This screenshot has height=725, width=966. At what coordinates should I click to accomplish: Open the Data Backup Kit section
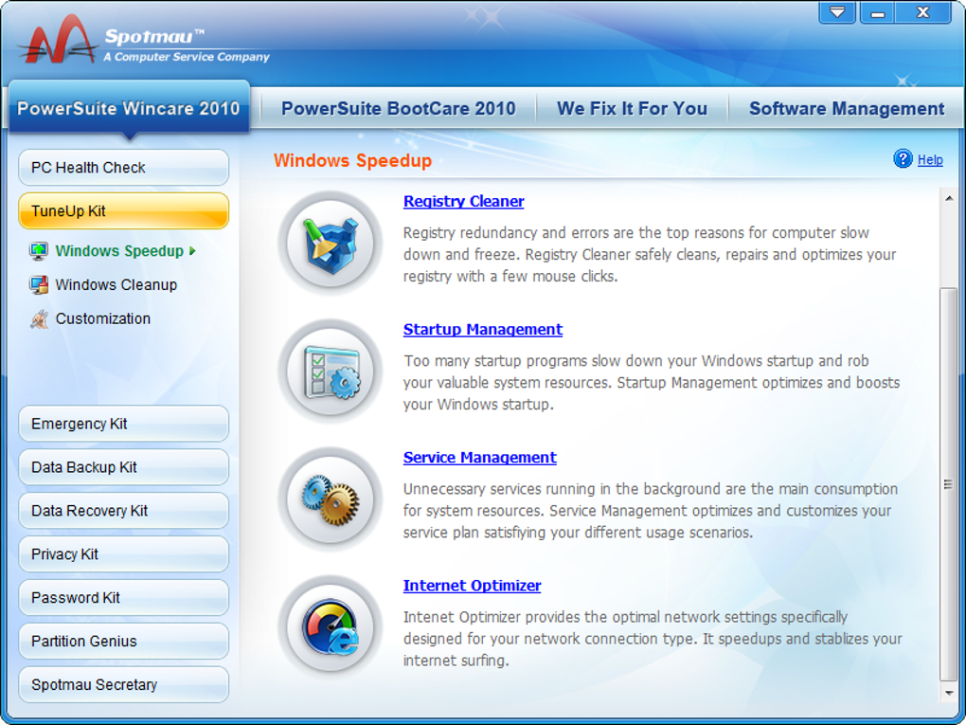coord(124,466)
